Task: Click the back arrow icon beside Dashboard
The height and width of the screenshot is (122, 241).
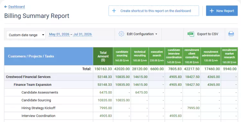Action: [6, 7]
